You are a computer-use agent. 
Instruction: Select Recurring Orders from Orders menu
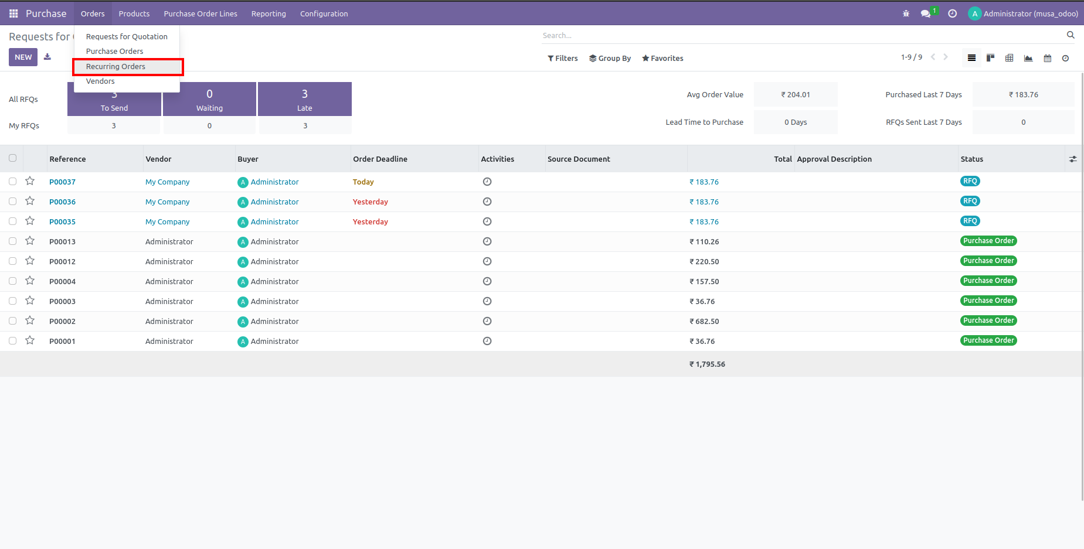pyautogui.click(x=115, y=66)
